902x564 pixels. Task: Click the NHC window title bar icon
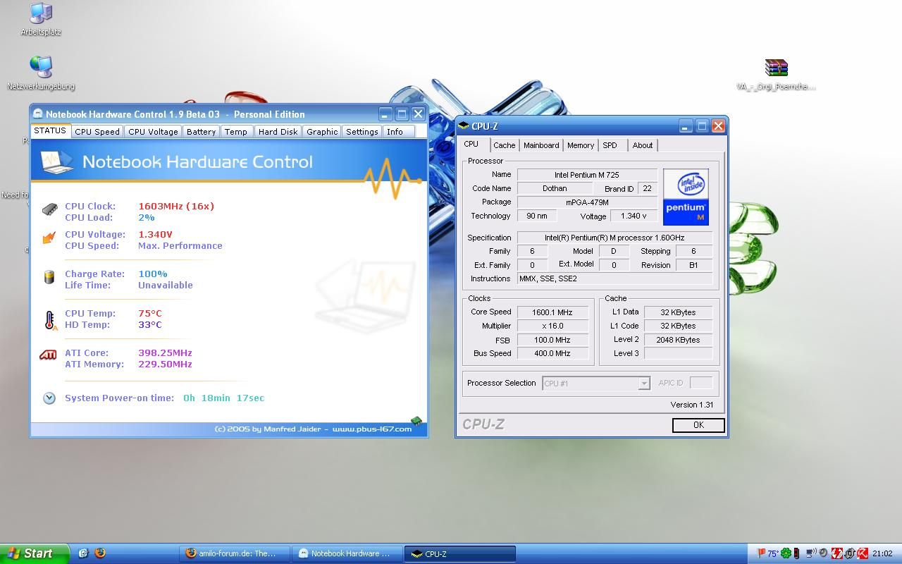(38, 114)
